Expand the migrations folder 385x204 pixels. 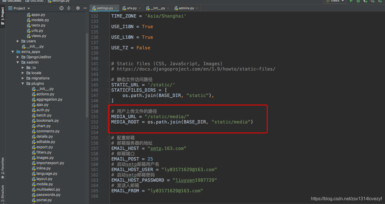(23, 78)
